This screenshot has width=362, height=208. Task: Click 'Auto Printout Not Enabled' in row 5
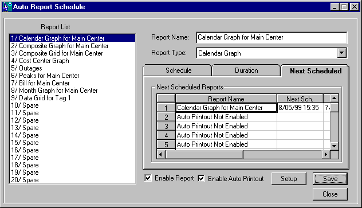click(226, 144)
